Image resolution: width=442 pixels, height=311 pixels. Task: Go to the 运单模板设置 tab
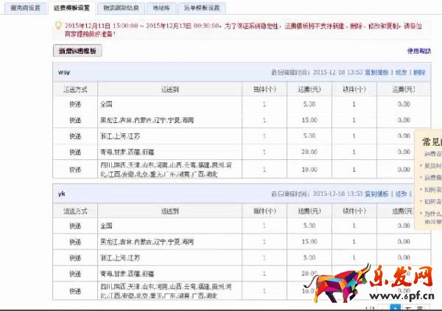[x=200, y=7]
